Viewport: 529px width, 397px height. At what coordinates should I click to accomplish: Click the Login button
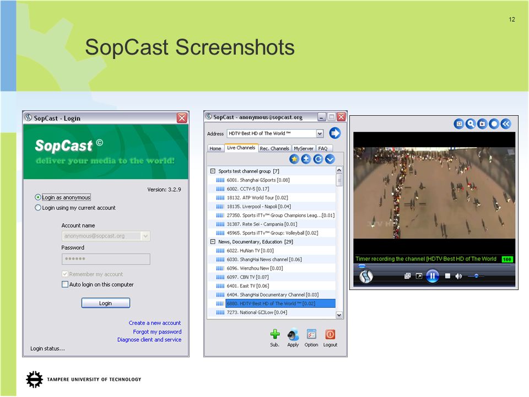[x=106, y=303]
